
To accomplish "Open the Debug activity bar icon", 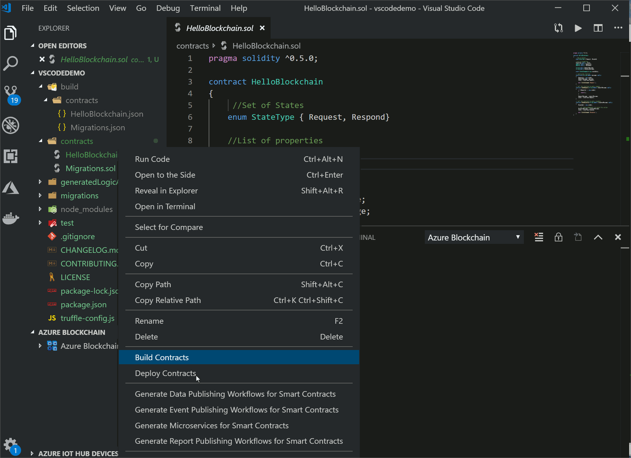I will pos(11,125).
